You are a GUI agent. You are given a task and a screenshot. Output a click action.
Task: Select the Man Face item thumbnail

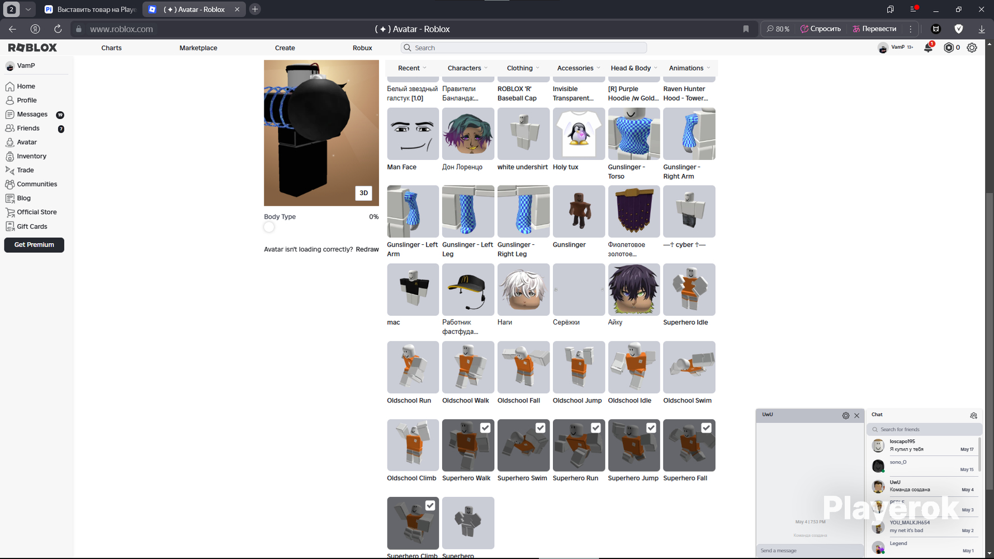coord(413,134)
